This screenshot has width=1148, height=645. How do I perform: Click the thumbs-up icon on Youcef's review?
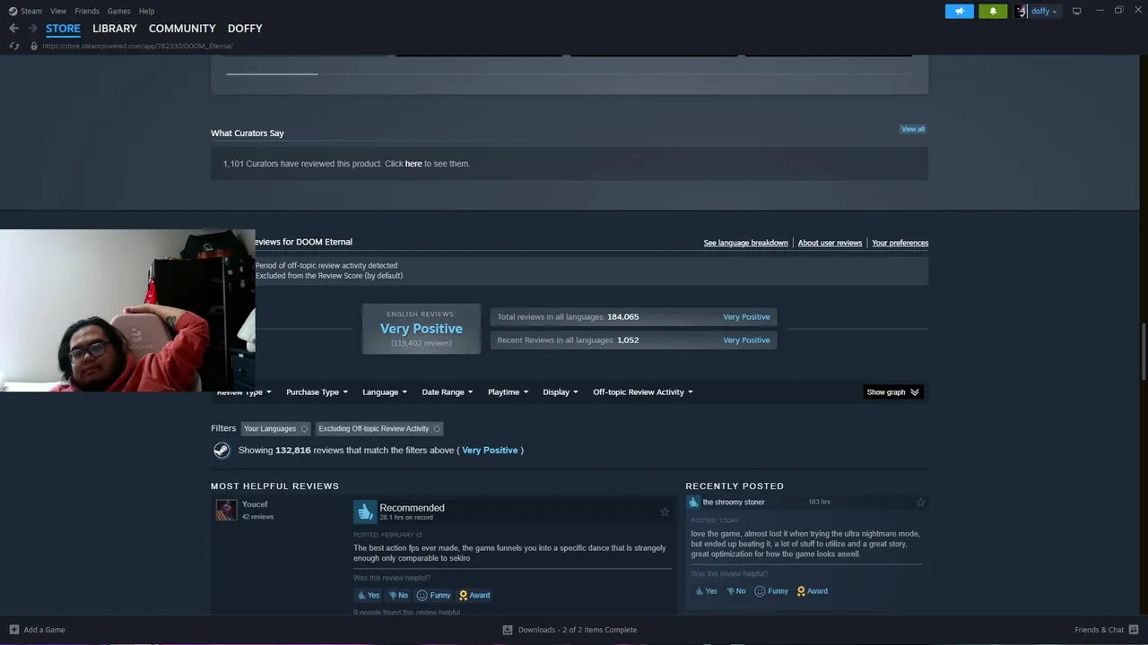(x=364, y=511)
